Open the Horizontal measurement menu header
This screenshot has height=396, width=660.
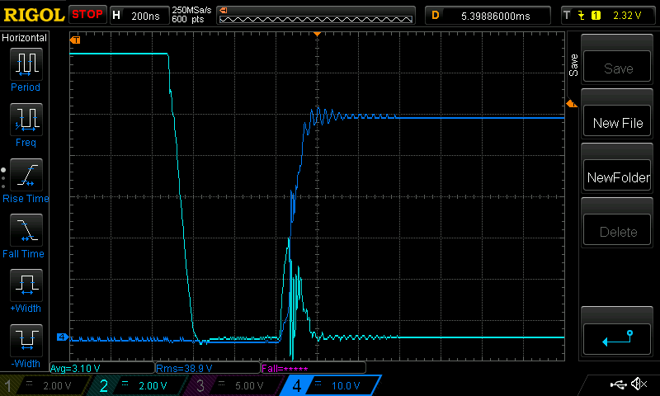(25, 38)
